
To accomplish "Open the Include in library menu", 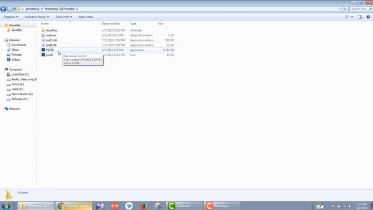I will pos(37,17).
